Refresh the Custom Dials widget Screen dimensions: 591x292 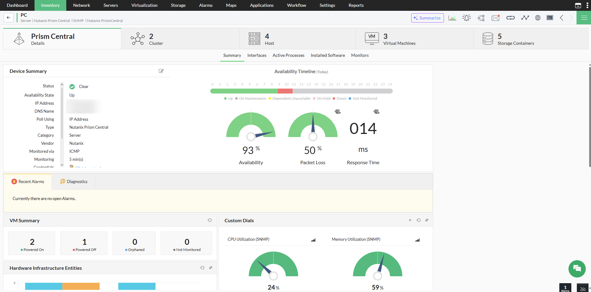tap(418, 220)
